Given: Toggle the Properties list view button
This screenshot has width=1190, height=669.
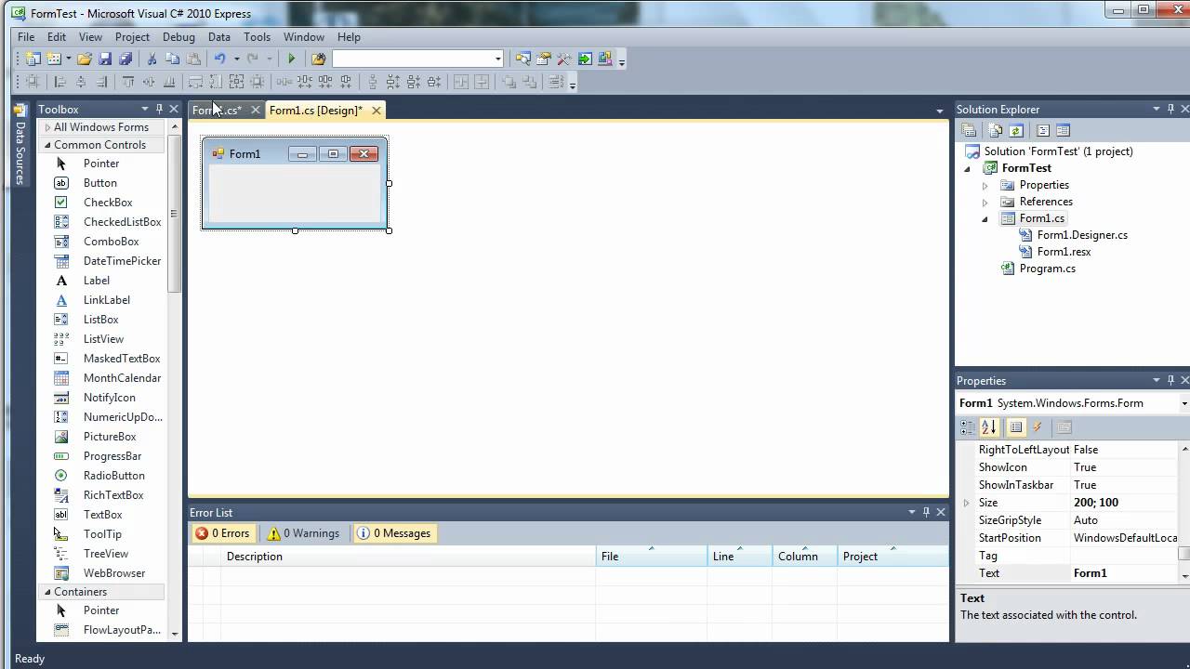Looking at the screenshot, I should click(1016, 427).
